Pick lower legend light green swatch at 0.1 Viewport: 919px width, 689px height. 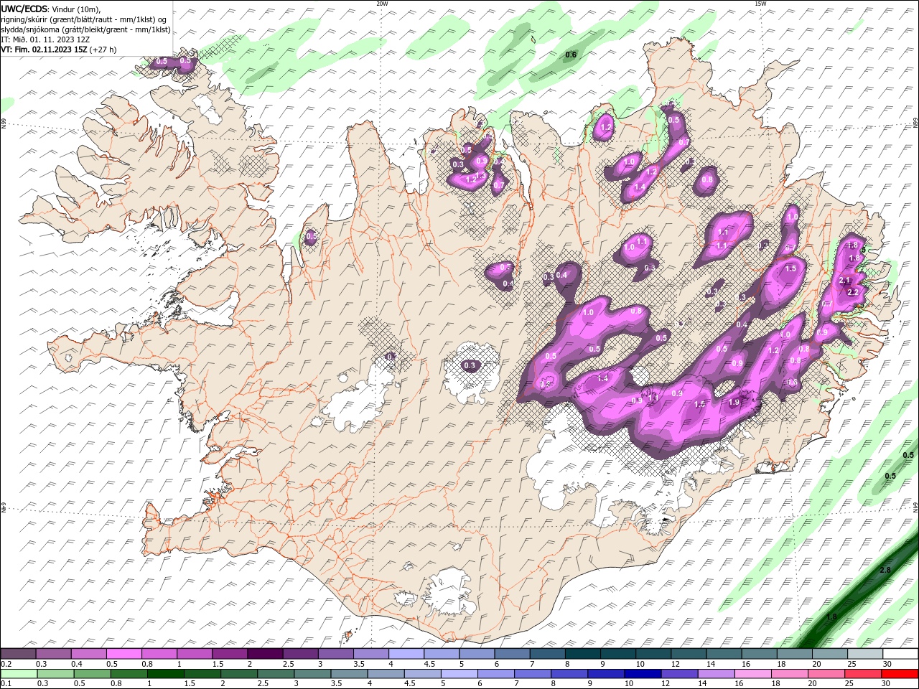(18, 674)
